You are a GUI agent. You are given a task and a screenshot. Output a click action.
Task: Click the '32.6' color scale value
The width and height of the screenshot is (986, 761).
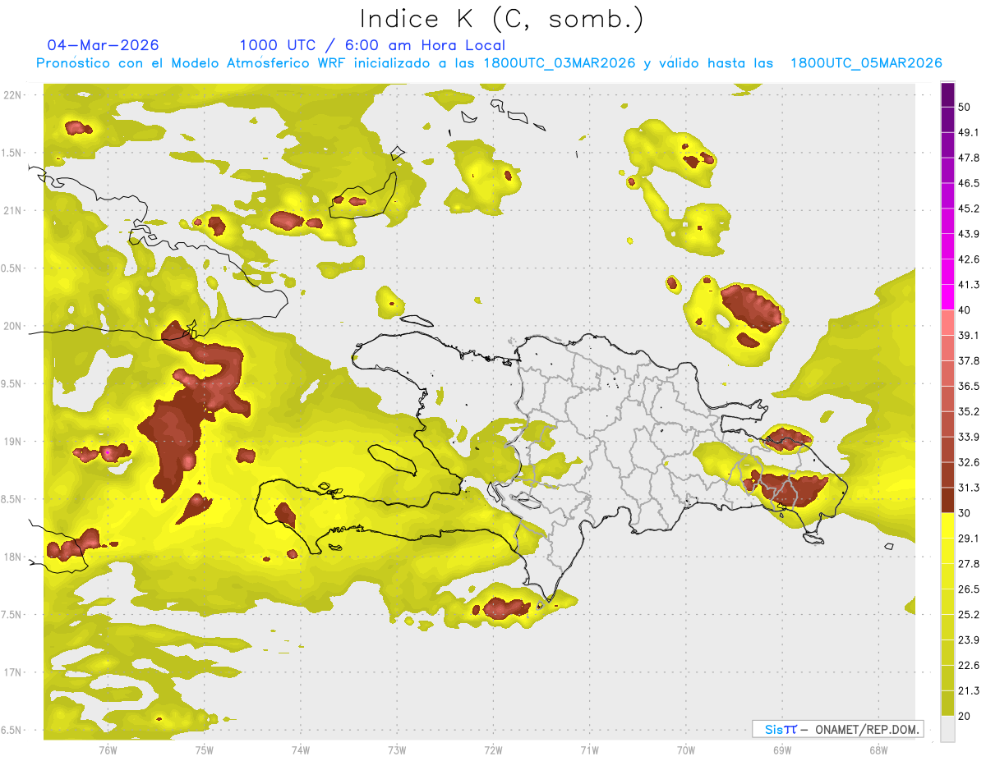(969, 463)
